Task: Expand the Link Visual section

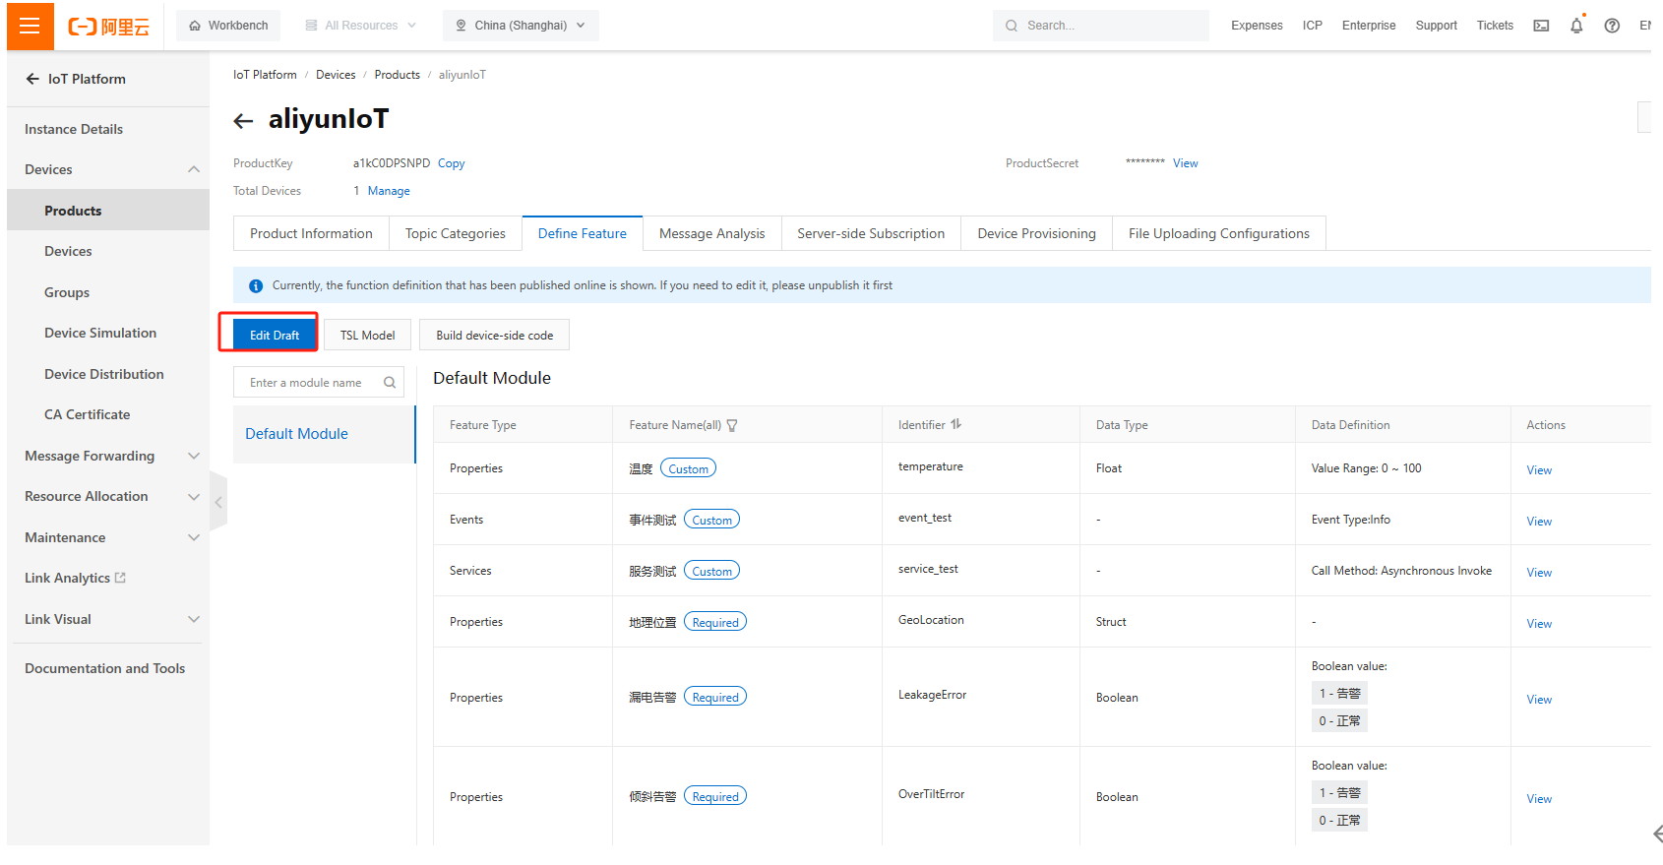Action: point(194,619)
